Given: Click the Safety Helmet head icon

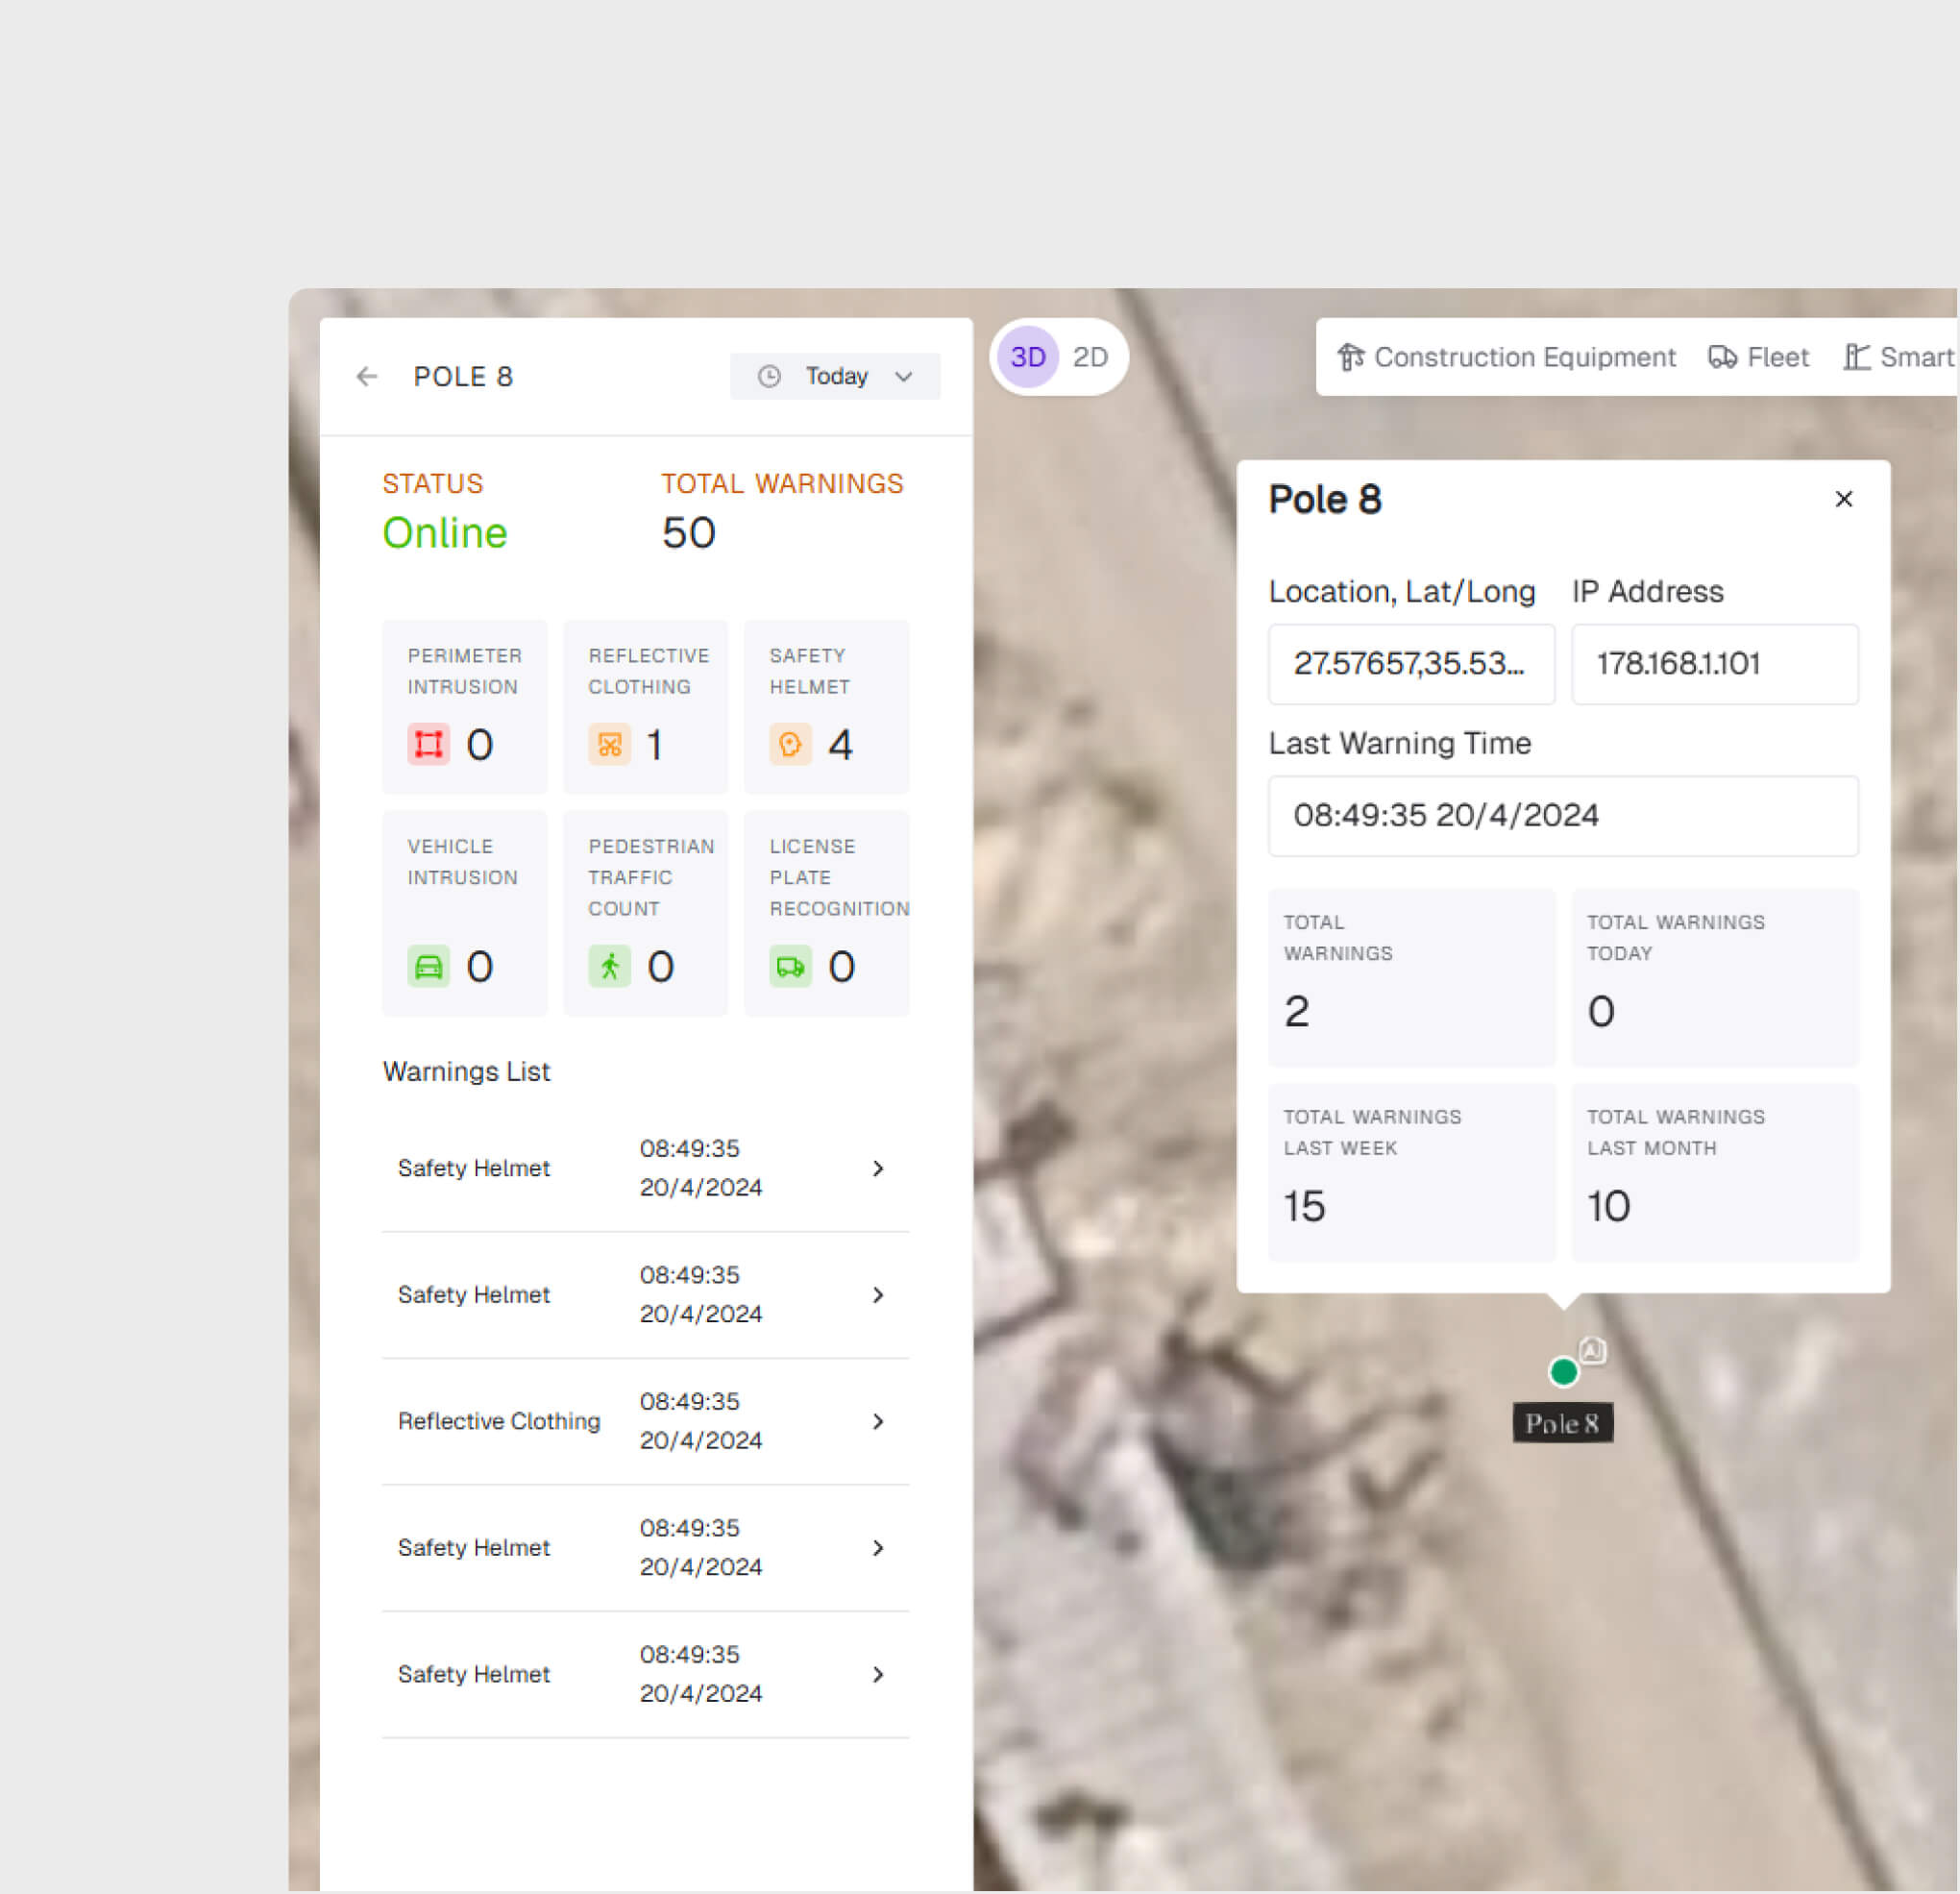Looking at the screenshot, I should (790, 744).
